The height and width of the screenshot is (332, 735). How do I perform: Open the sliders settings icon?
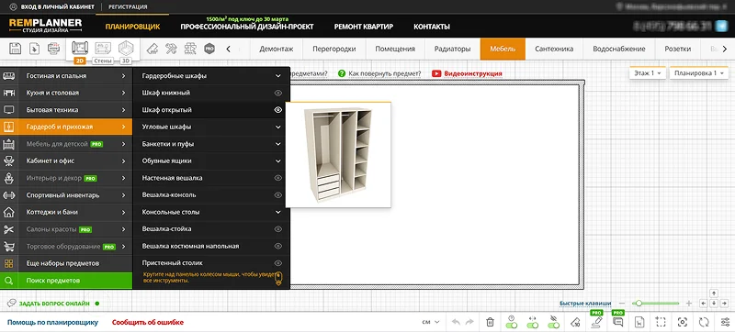point(725,322)
